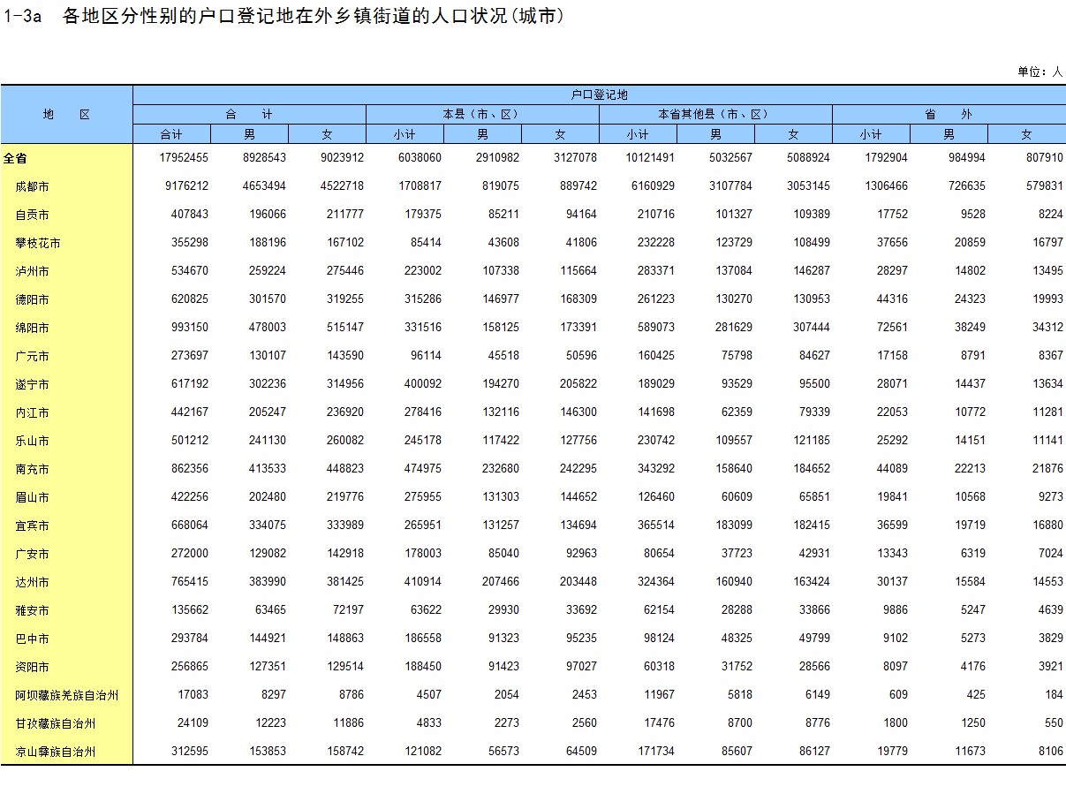Select the 宜宾市 row label
Screen dimensions: 1066x794
[x=32, y=526]
